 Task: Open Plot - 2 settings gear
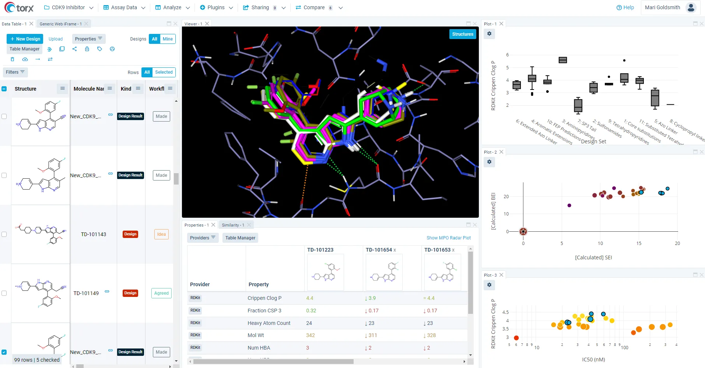pyautogui.click(x=489, y=162)
